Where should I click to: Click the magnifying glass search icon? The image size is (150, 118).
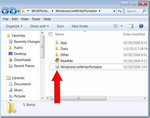click(144, 11)
